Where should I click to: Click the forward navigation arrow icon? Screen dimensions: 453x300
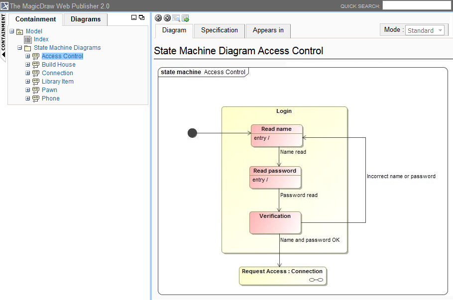point(167,18)
